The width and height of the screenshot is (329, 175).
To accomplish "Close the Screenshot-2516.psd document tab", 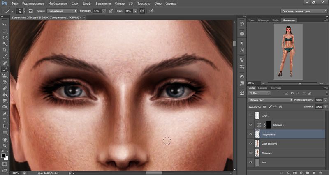I will click(84, 18).
